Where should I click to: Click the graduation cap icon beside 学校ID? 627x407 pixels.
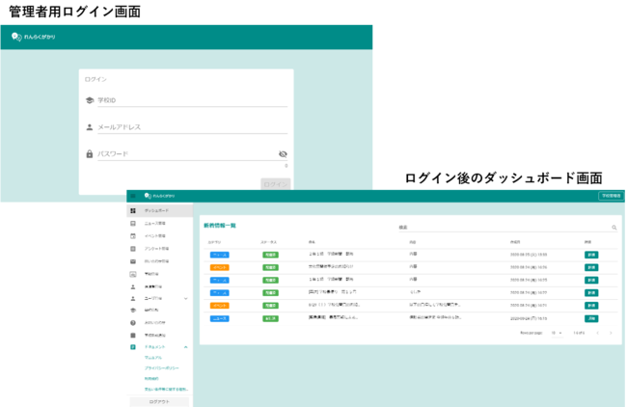coord(90,100)
